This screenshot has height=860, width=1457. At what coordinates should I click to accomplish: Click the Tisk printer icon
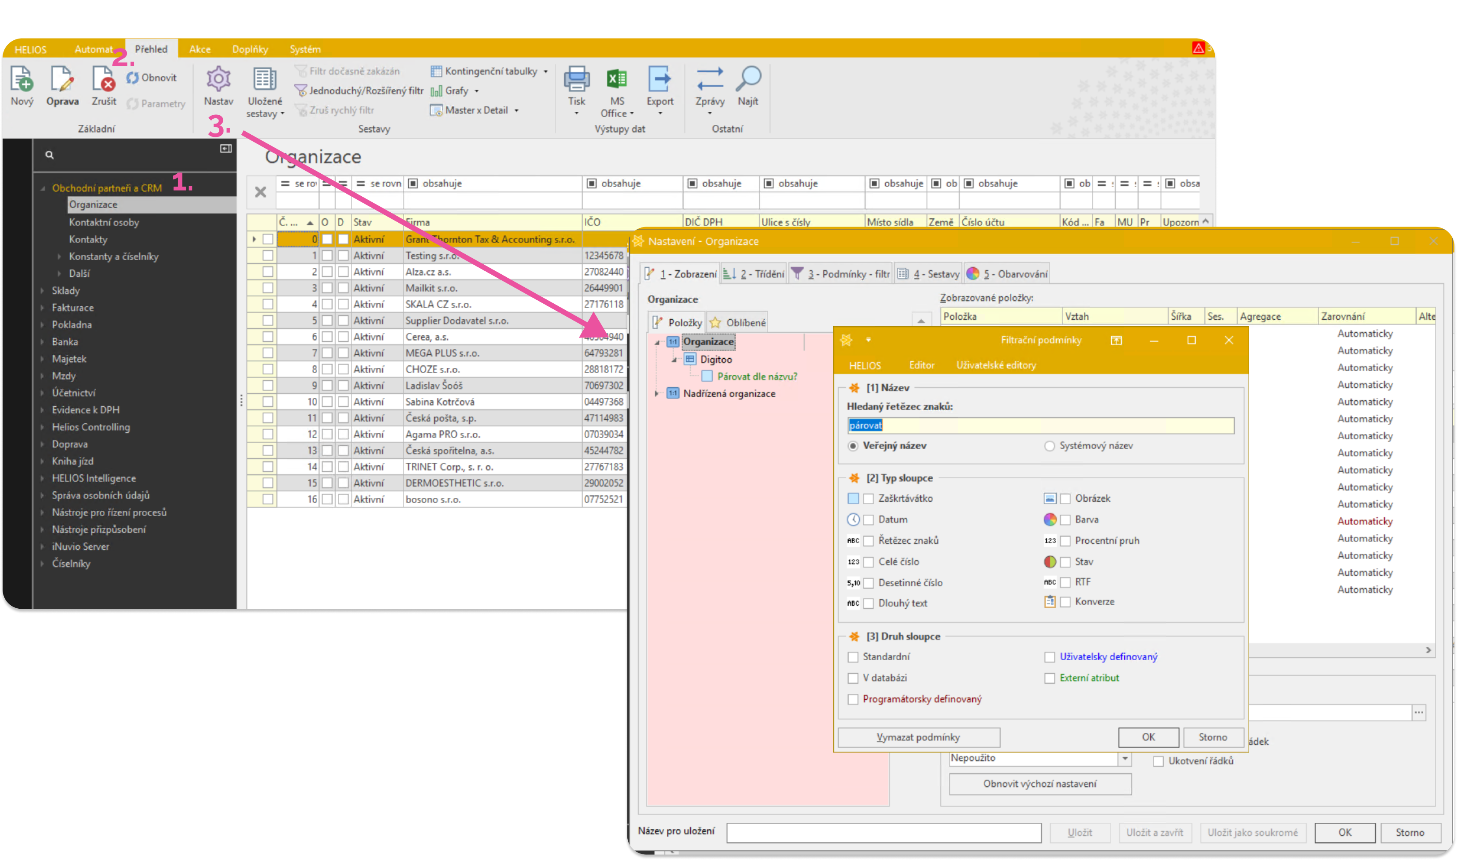click(576, 79)
